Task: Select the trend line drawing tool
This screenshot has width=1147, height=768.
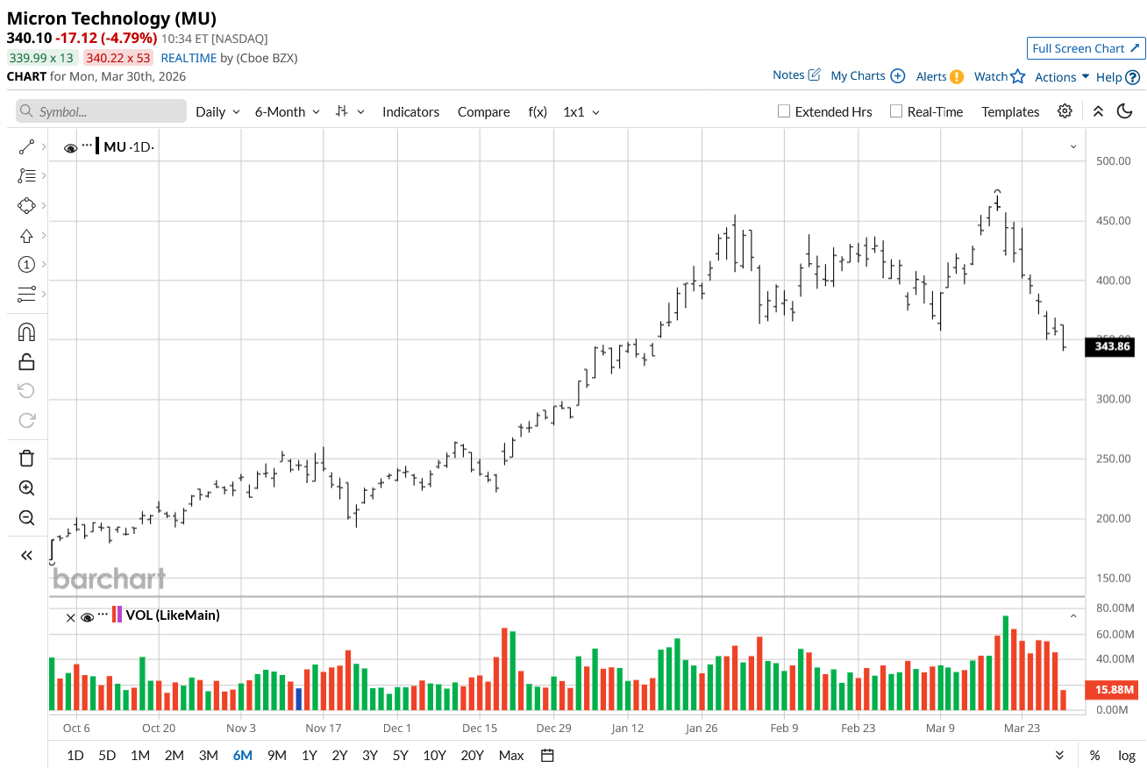Action: tap(26, 147)
